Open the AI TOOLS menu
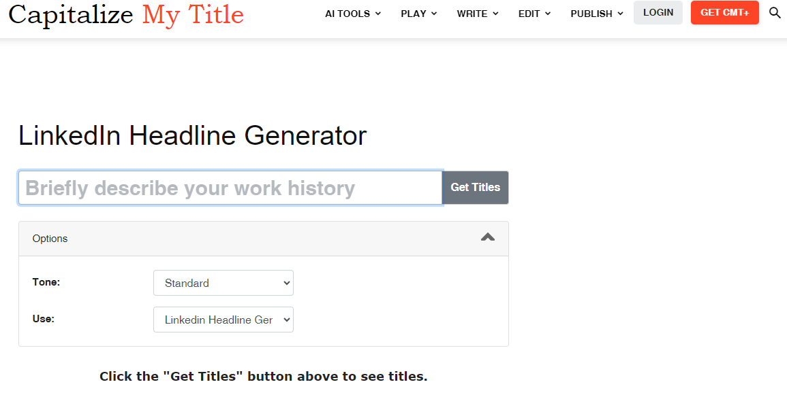Viewport: 787px width, 412px height. pos(353,14)
